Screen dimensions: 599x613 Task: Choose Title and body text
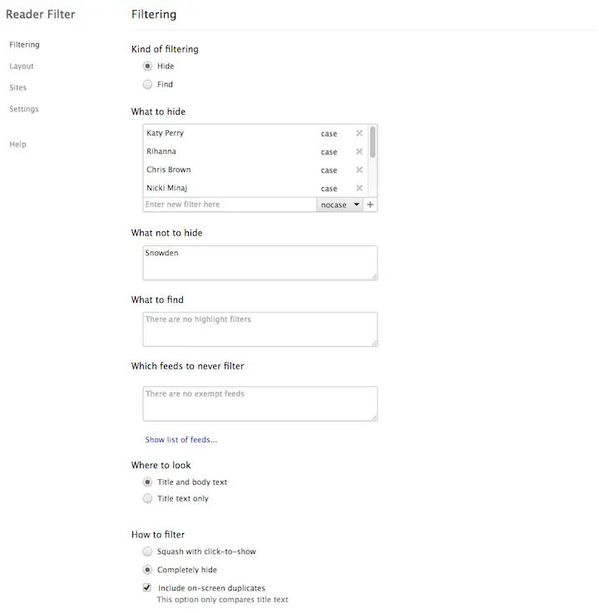click(147, 482)
